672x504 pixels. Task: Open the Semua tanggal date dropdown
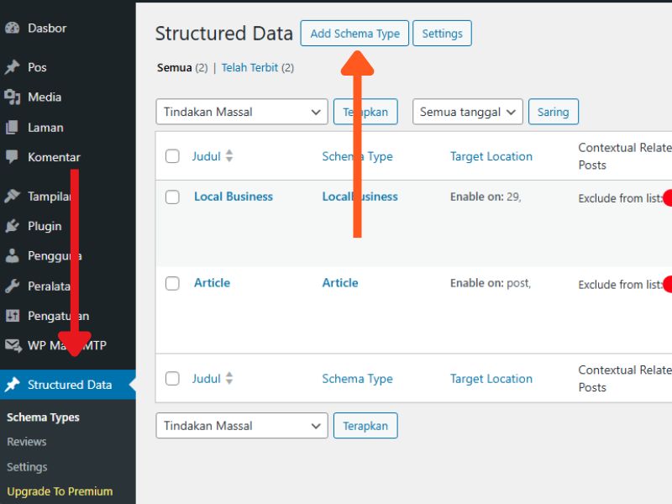point(467,111)
